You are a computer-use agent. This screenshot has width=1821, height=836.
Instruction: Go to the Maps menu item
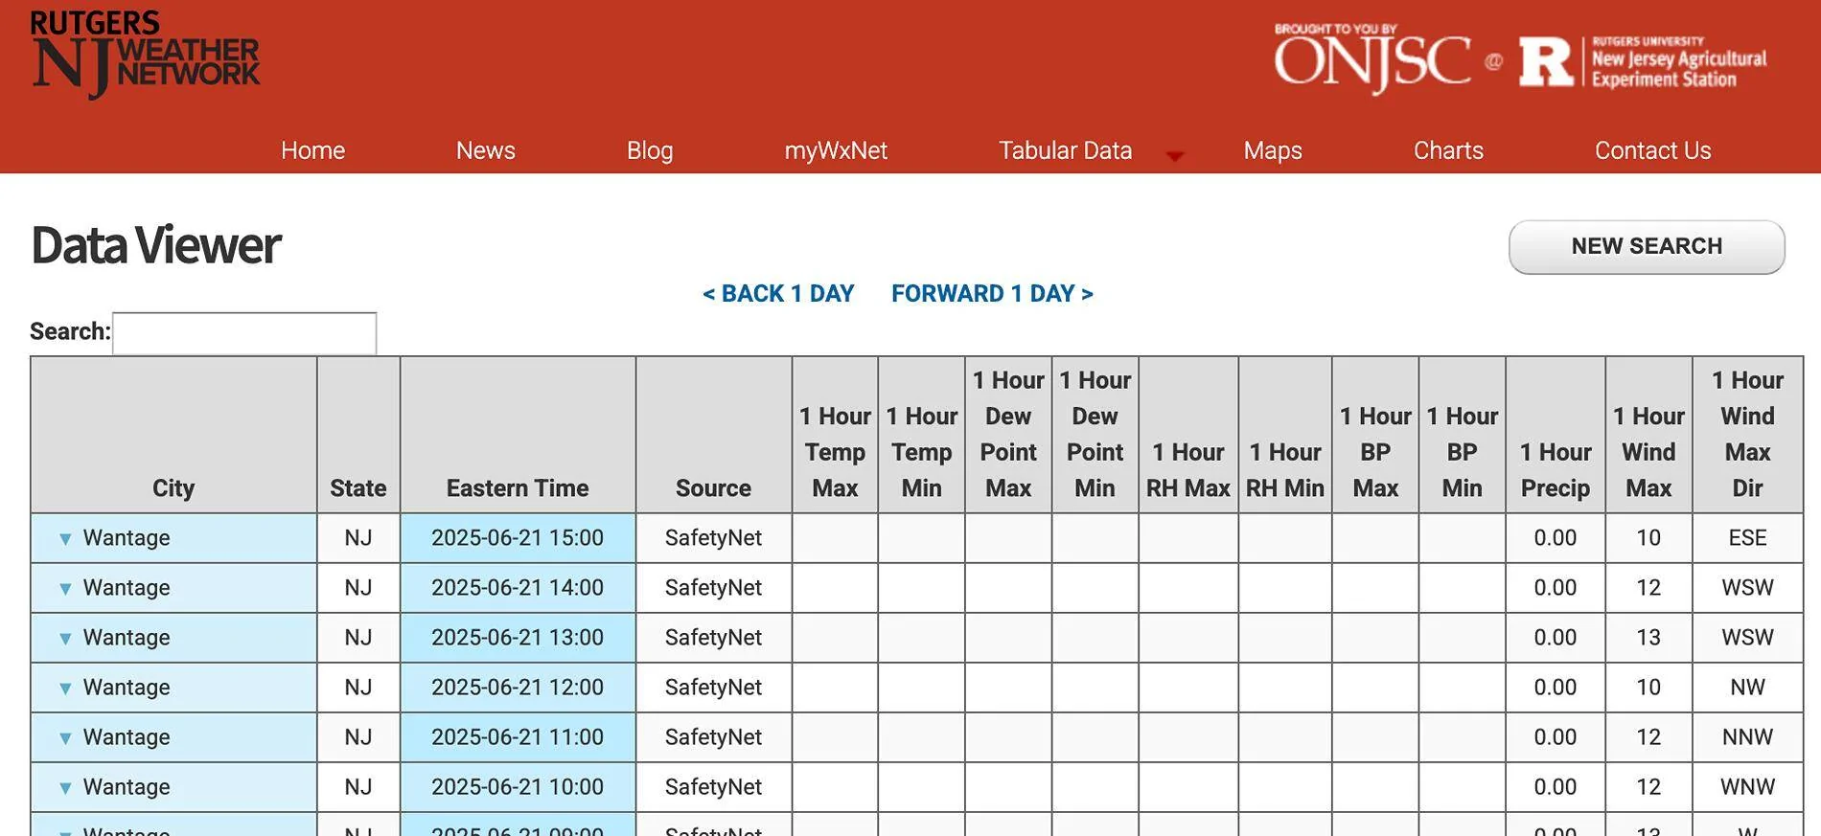pyautogui.click(x=1273, y=150)
